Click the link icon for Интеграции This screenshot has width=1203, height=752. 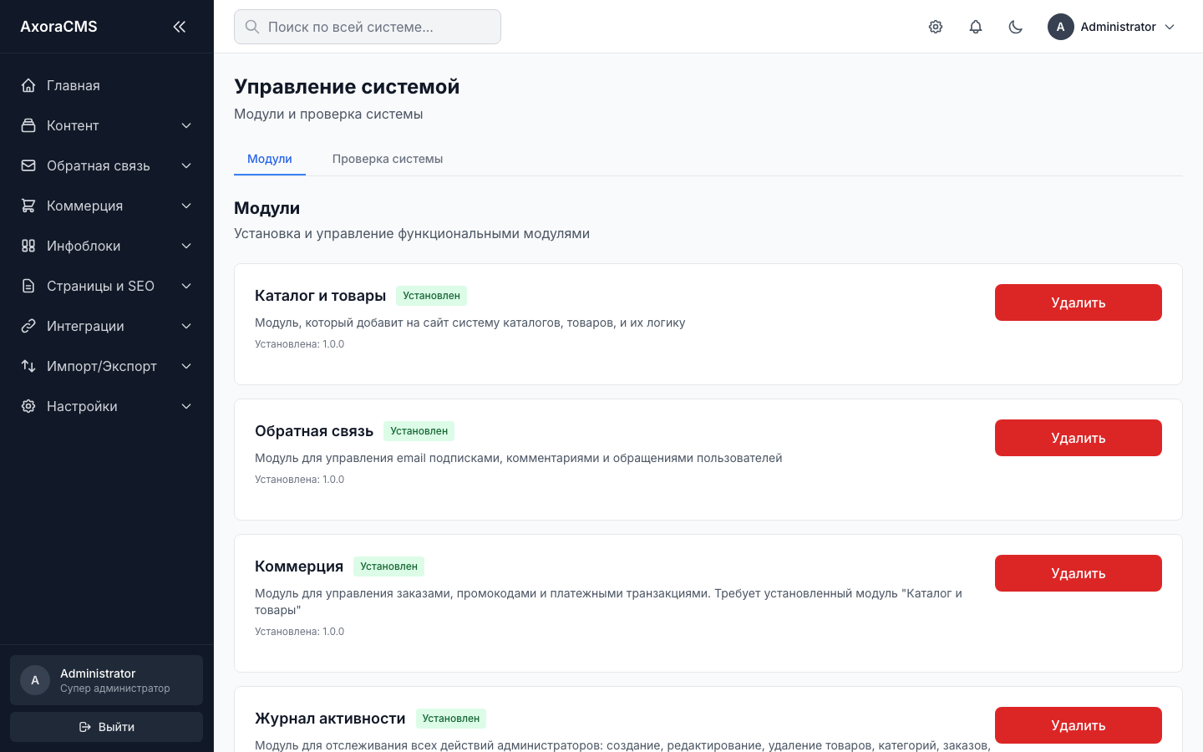point(28,326)
